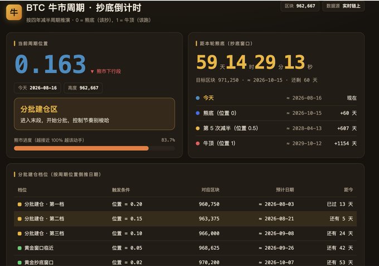Click the 区块 962,667 badge in header
This screenshot has width=379, height=266.
300,6
